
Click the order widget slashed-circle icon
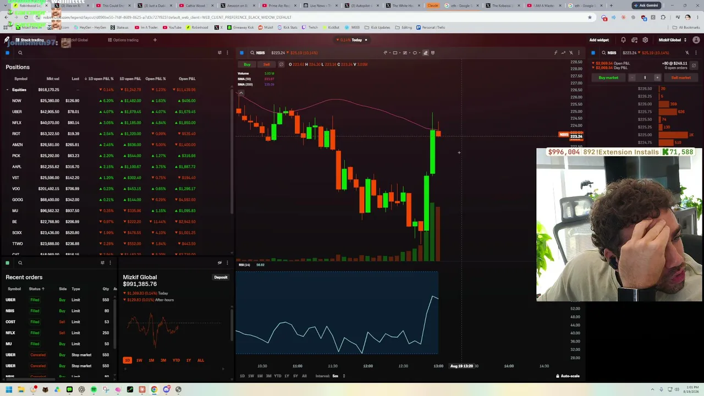point(694,65)
